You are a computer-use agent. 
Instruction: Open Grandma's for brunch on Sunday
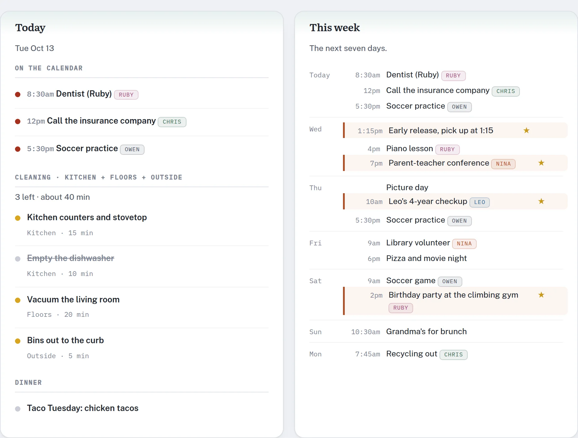point(426,331)
